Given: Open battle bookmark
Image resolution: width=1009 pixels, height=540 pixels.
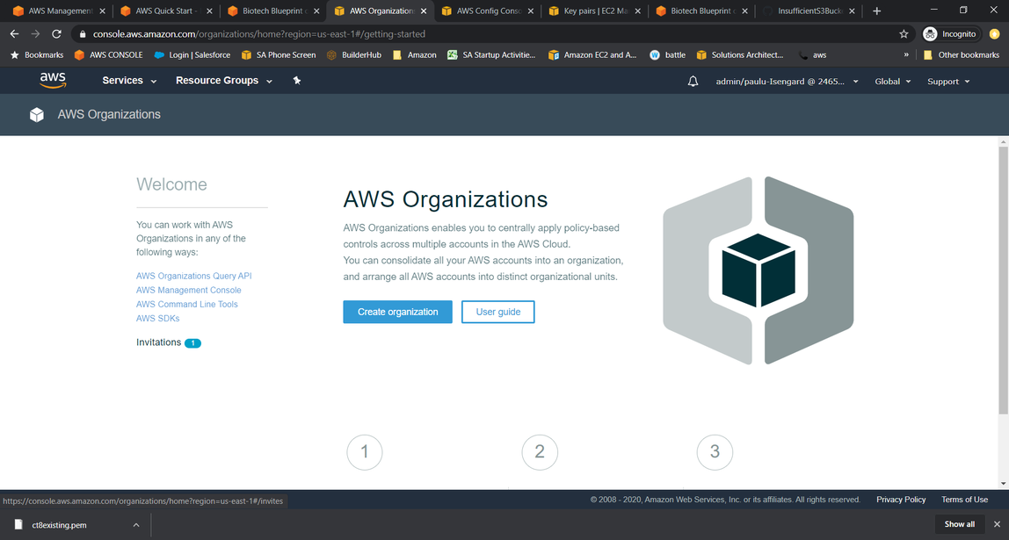Looking at the screenshot, I should click(x=667, y=55).
